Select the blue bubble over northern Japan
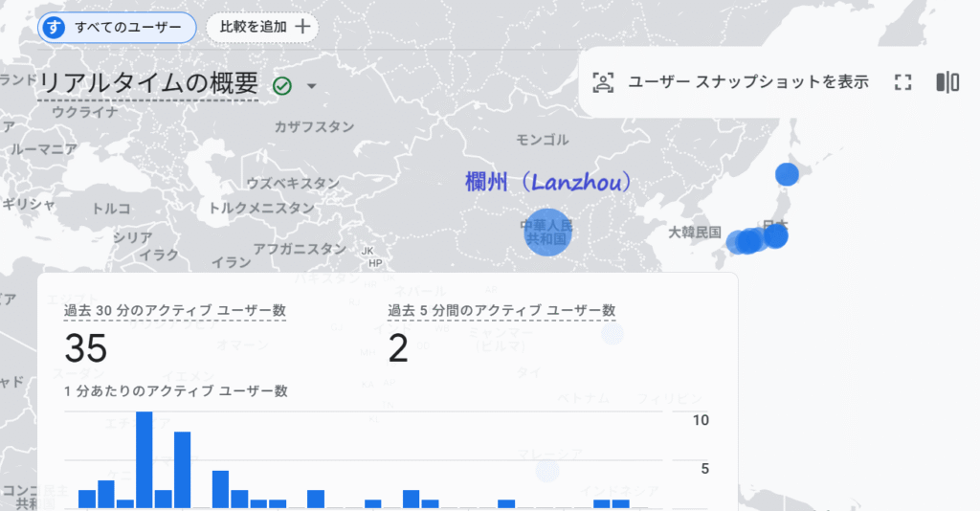Viewport: 980px width, 511px height. click(x=787, y=174)
